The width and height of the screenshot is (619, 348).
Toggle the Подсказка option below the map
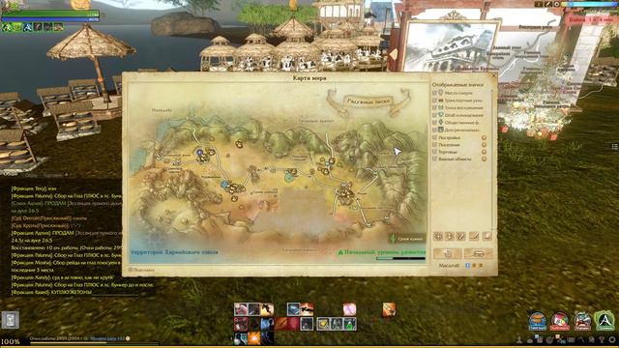(x=141, y=270)
